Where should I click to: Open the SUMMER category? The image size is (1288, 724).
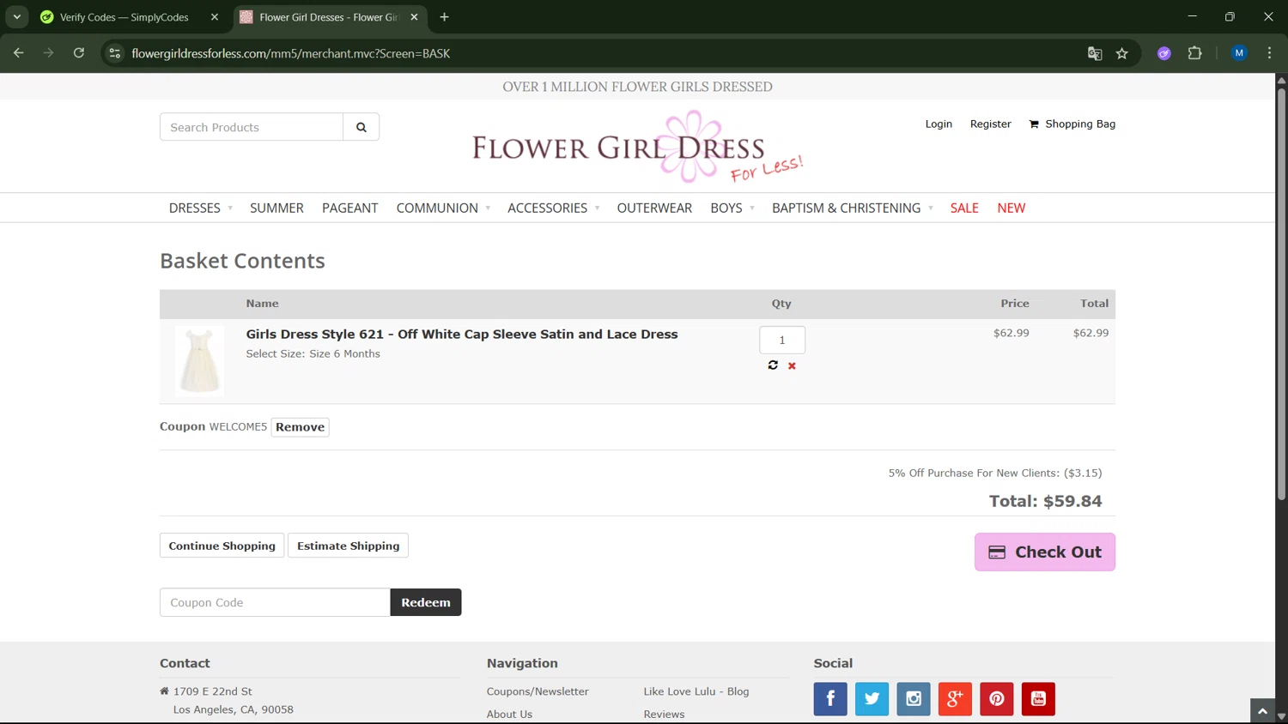coord(276,208)
